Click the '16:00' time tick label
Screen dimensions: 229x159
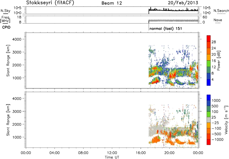tap(141, 153)
